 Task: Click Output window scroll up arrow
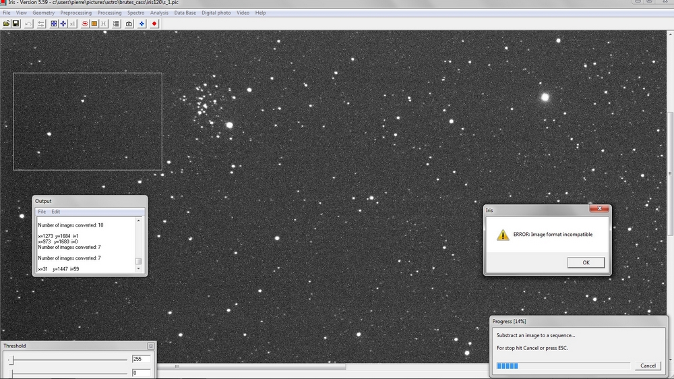138,221
